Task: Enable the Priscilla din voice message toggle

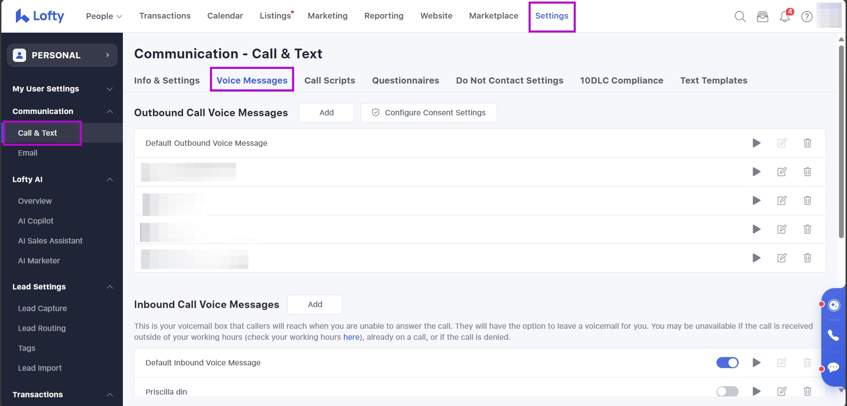Action: pyautogui.click(x=727, y=391)
